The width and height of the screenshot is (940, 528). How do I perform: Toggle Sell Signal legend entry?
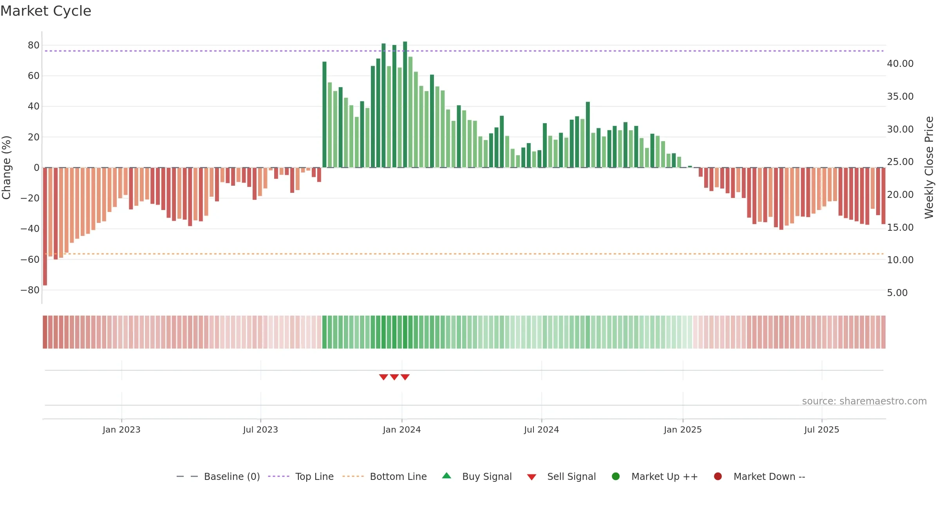coord(561,476)
